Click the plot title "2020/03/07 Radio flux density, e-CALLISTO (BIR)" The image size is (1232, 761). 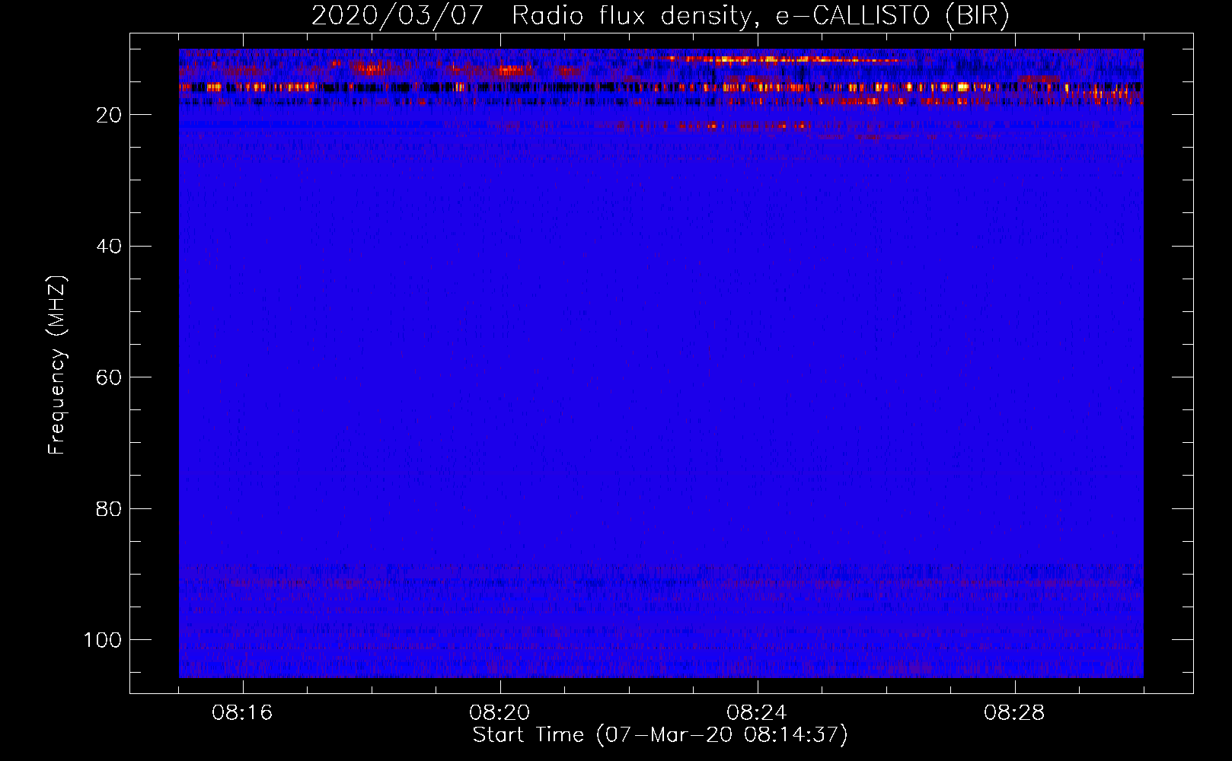660,16
